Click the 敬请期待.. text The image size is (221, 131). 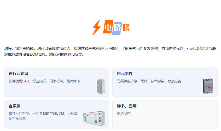coord(125,114)
